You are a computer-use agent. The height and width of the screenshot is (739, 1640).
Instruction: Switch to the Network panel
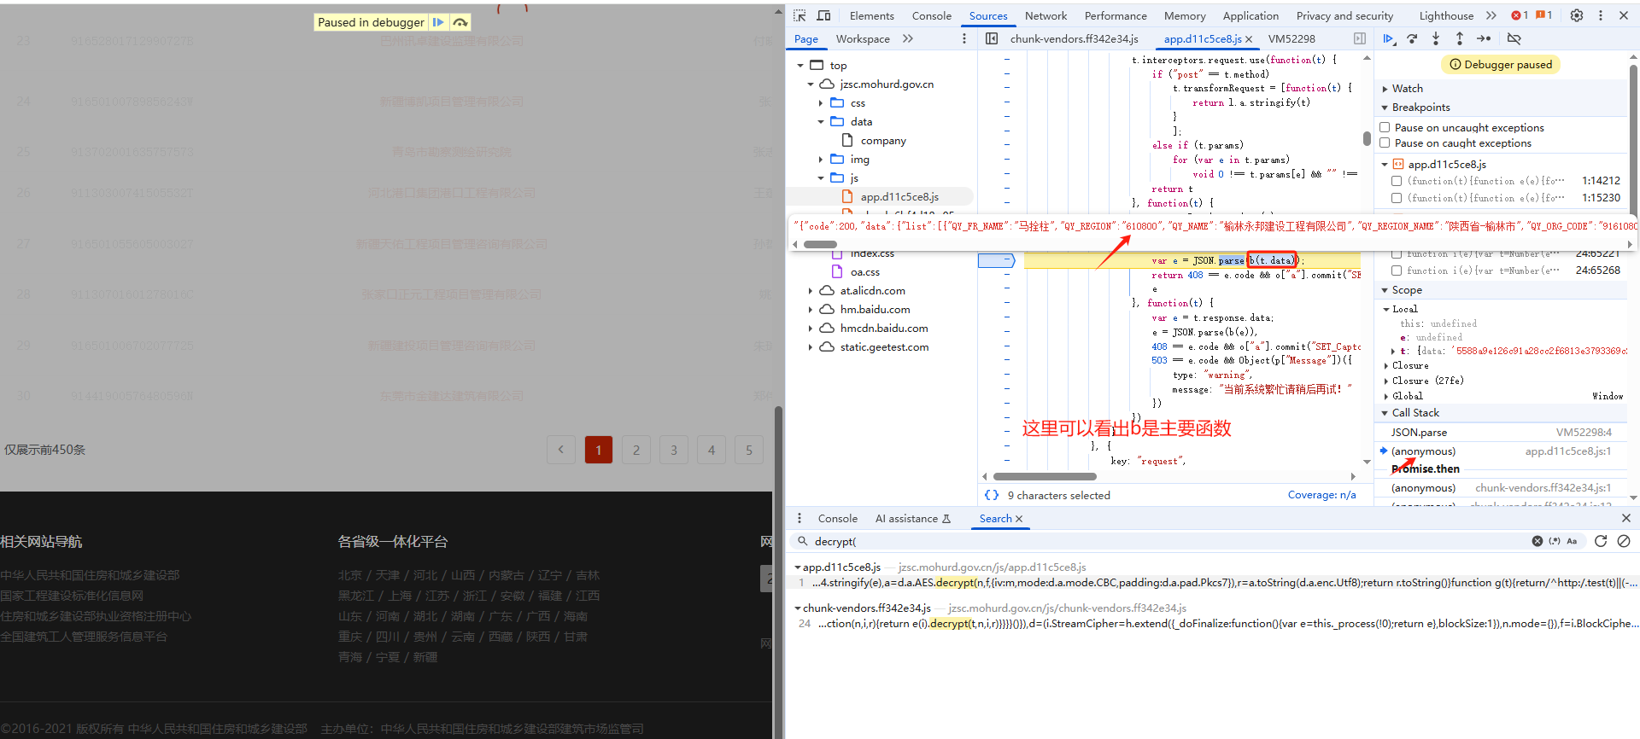pos(1045,15)
